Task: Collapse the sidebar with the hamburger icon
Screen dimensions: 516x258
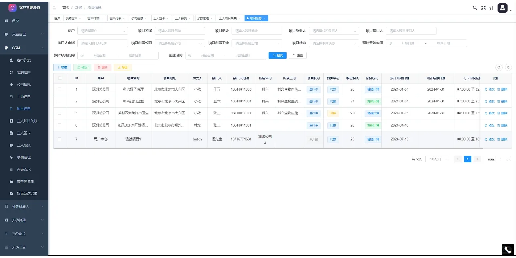Action: (54, 7)
